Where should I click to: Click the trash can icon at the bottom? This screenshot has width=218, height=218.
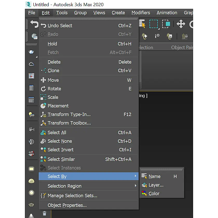pos(44,213)
